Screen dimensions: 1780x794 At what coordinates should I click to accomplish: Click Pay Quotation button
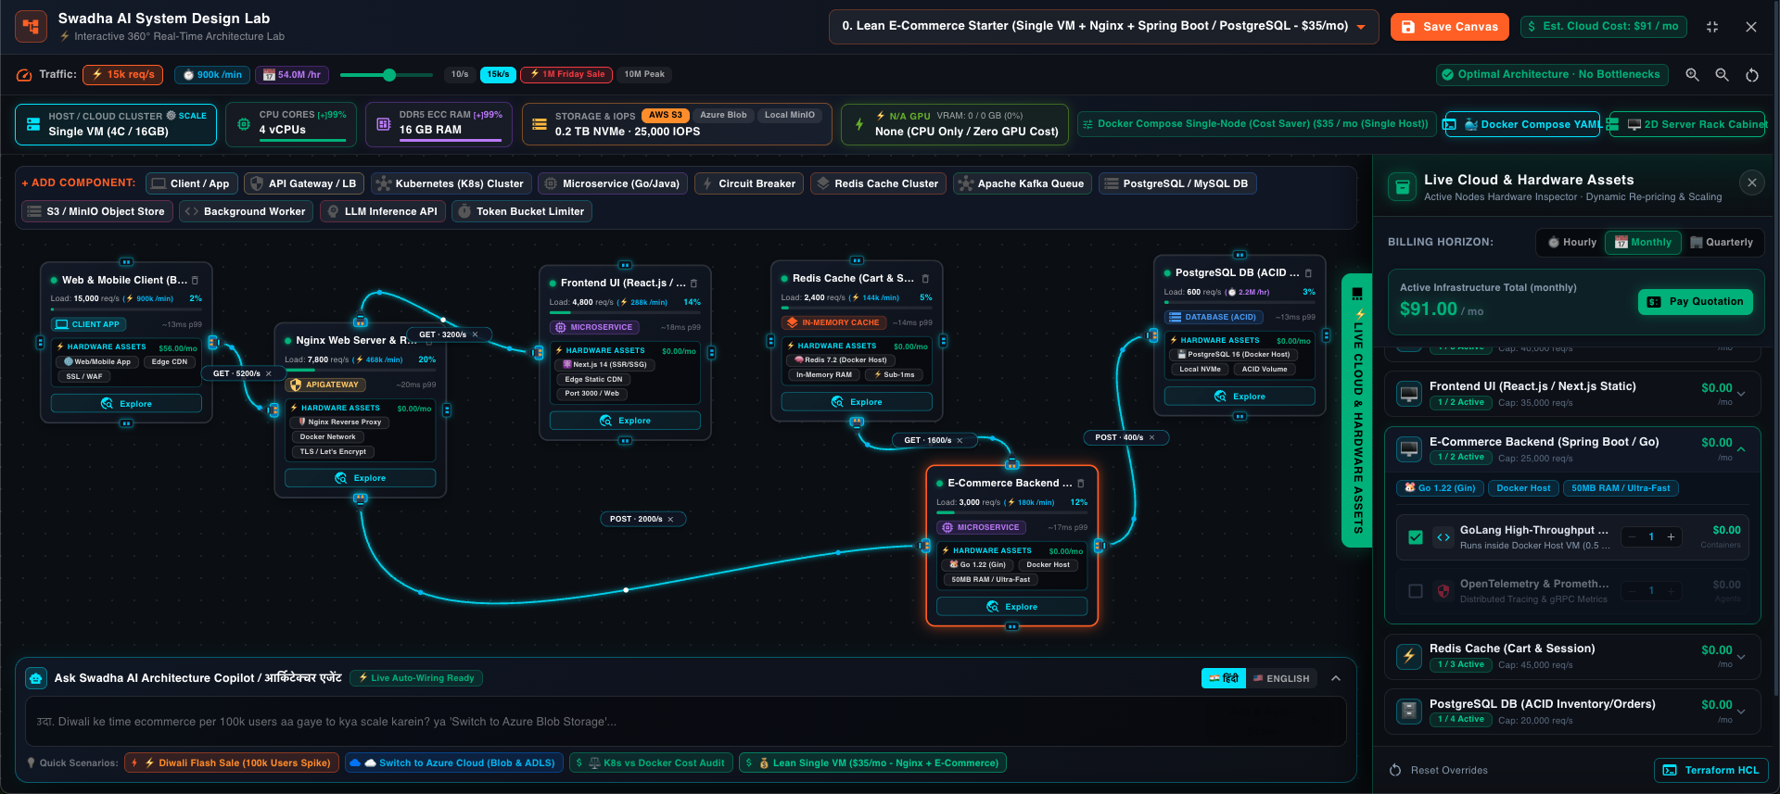(x=1696, y=301)
